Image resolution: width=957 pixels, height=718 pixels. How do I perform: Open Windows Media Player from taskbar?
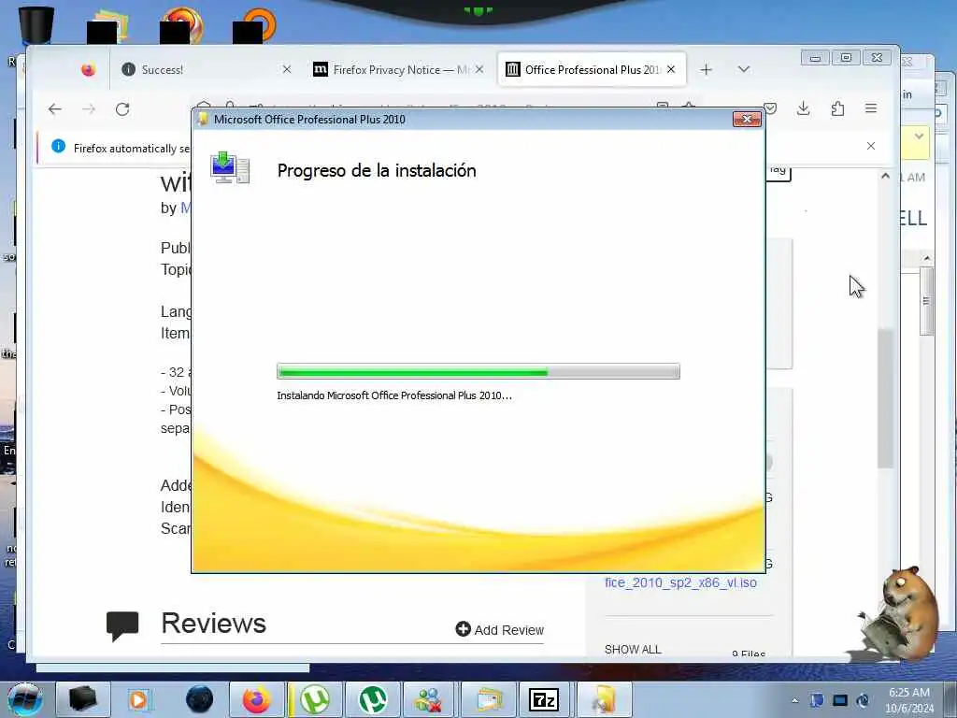pos(138,699)
